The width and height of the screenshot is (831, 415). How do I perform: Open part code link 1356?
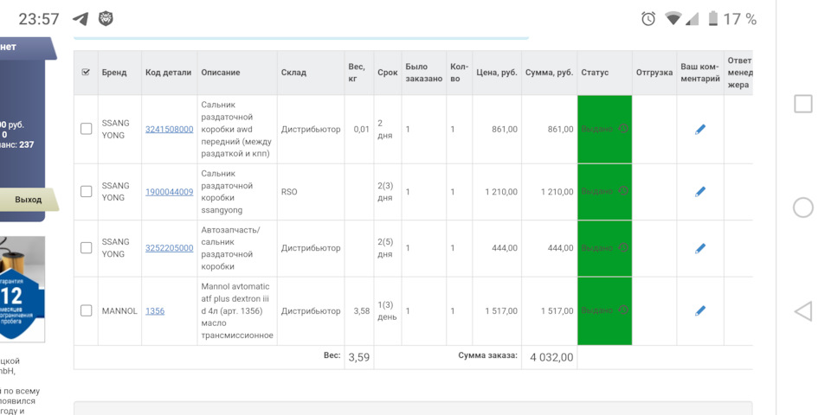[x=155, y=310]
